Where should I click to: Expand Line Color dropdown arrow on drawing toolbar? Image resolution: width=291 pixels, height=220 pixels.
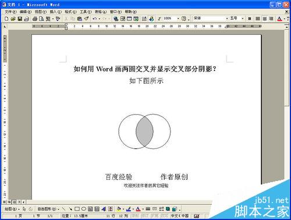(133, 209)
